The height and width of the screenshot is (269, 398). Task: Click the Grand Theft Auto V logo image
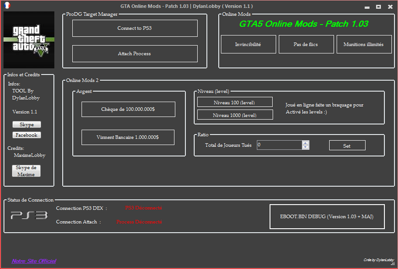(29, 40)
